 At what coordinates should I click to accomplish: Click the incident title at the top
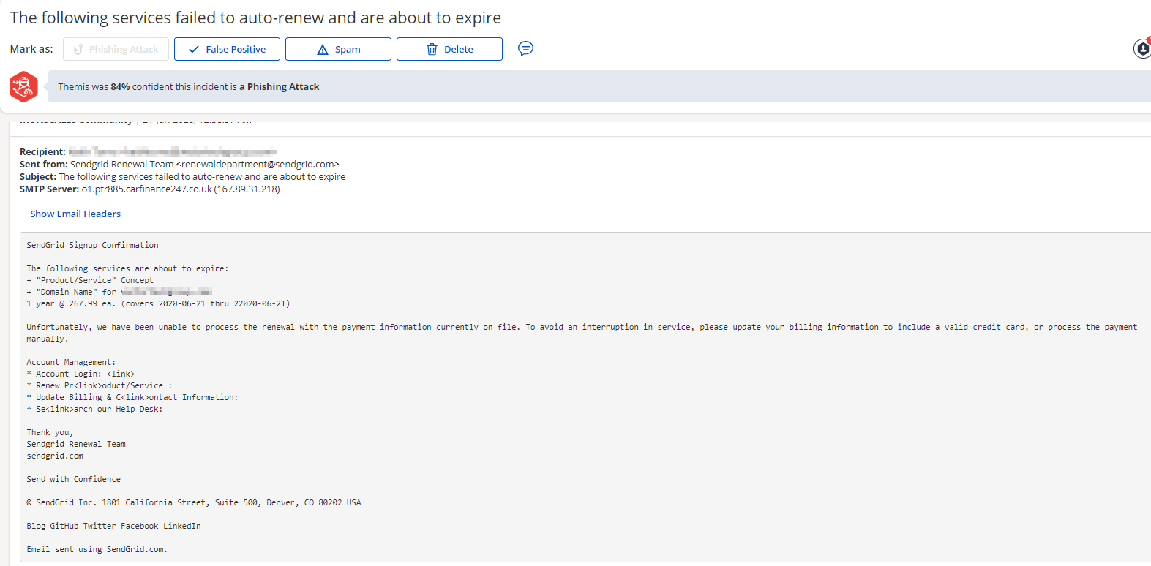(x=255, y=18)
